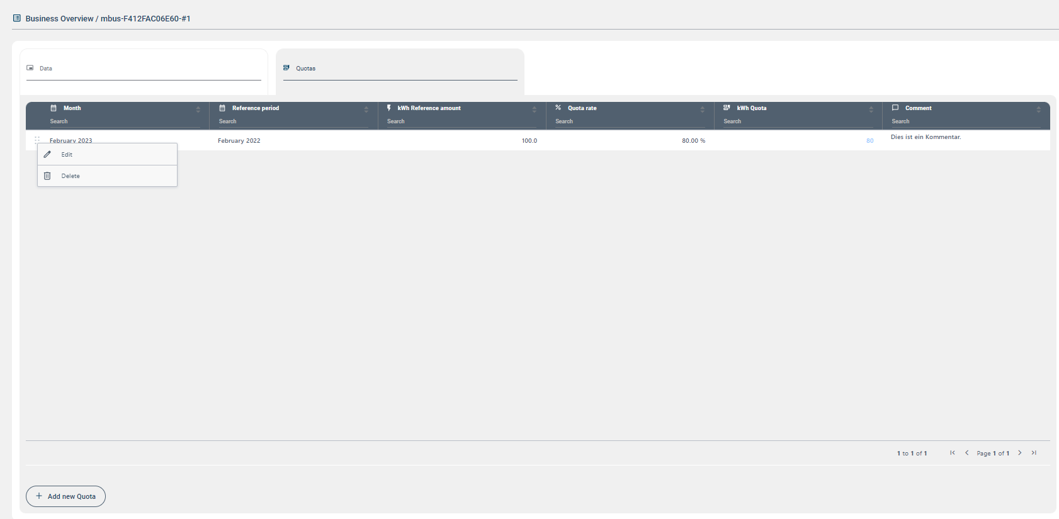The image size is (1059, 519).
Task: Click the Business Overview breadcrumb text
Action: [59, 19]
